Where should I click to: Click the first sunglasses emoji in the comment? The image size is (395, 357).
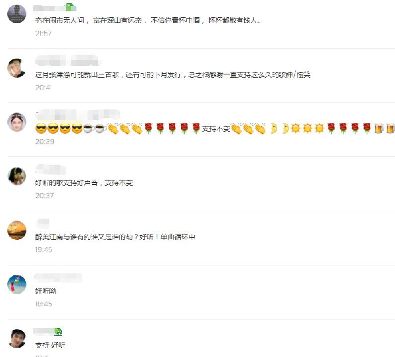click(41, 128)
